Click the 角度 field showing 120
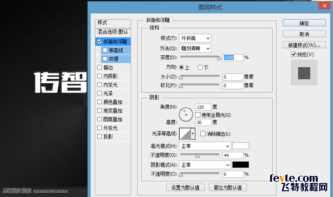The height and width of the screenshot is (197, 333). pyautogui.click(x=203, y=107)
